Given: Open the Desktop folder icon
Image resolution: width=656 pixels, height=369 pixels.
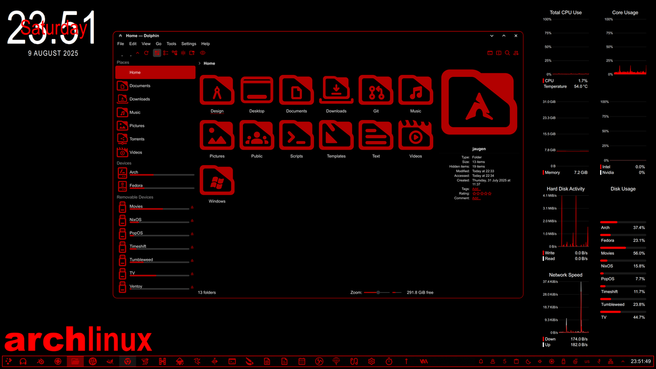Looking at the screenshot, I should [257, 90].
